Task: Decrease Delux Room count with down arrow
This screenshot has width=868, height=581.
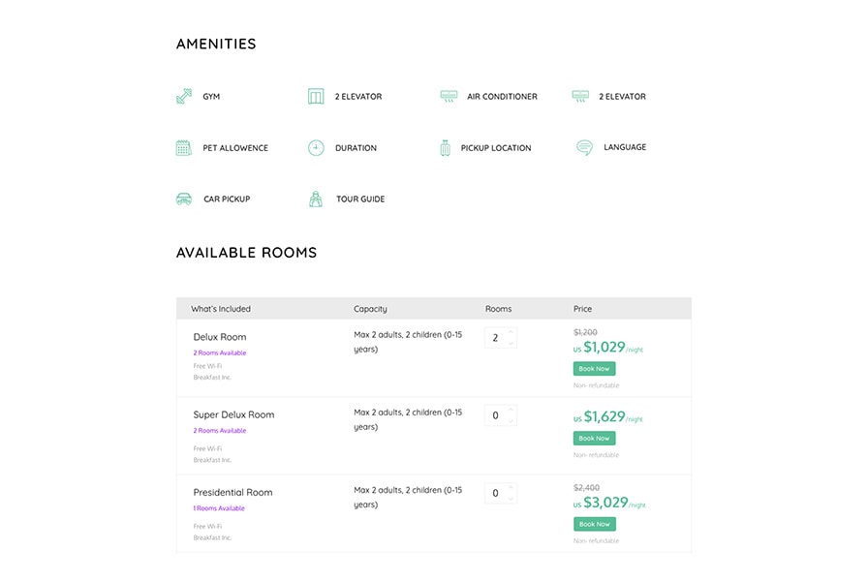Action: pyautogui.click(x=511, y=344)
